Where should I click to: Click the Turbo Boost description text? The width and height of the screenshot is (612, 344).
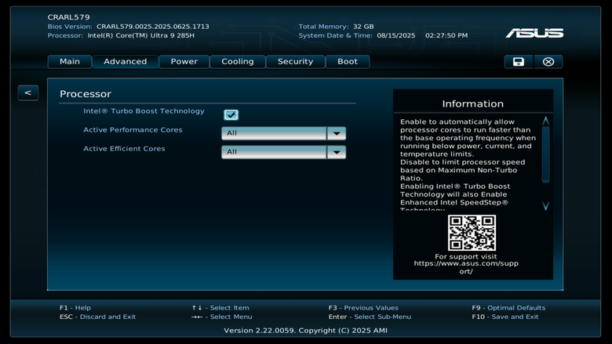coord(468,165)
